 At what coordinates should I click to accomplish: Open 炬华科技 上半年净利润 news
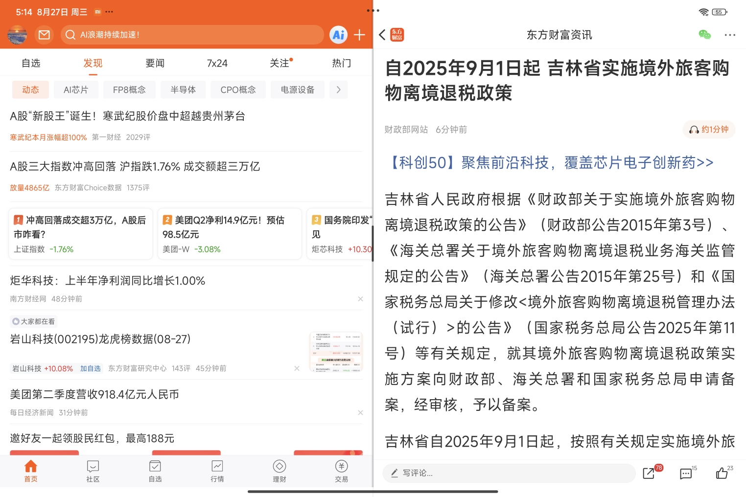(108, 281)
